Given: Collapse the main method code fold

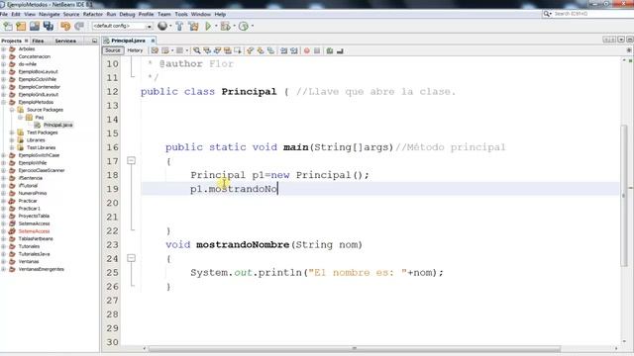Looking at the screenshot, I should pyautogui.click(x=131, y=161).
